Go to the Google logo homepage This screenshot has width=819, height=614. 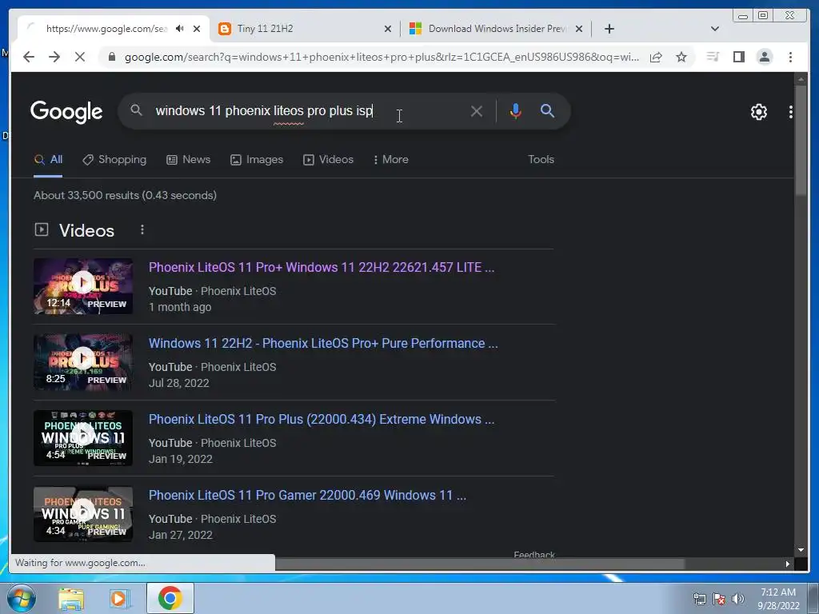[66, 112]
